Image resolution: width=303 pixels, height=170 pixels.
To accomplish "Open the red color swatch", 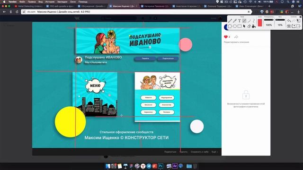I will click(260, 23).
